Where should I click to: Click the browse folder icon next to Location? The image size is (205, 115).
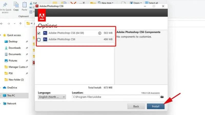(x=162, y=97)
